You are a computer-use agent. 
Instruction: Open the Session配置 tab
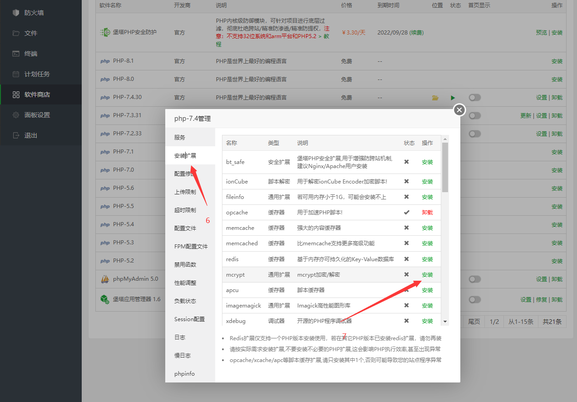click(190, 319)
